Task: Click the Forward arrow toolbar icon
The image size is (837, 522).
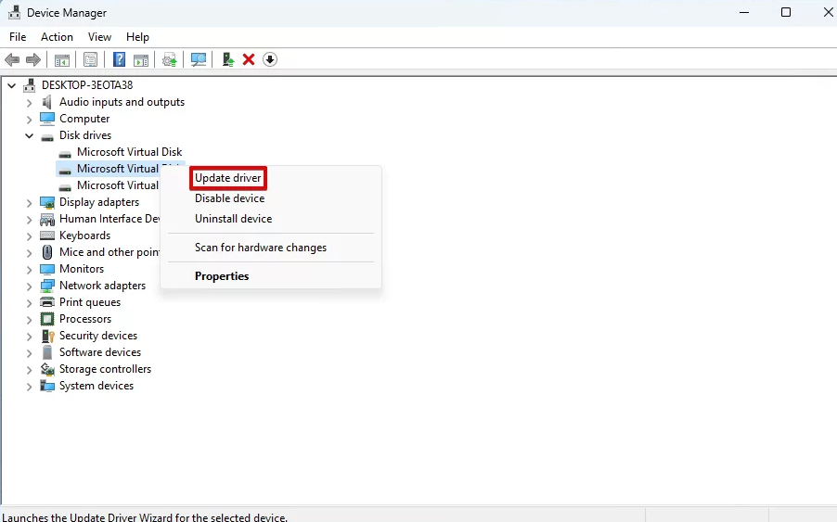Action: coord(33,59)
